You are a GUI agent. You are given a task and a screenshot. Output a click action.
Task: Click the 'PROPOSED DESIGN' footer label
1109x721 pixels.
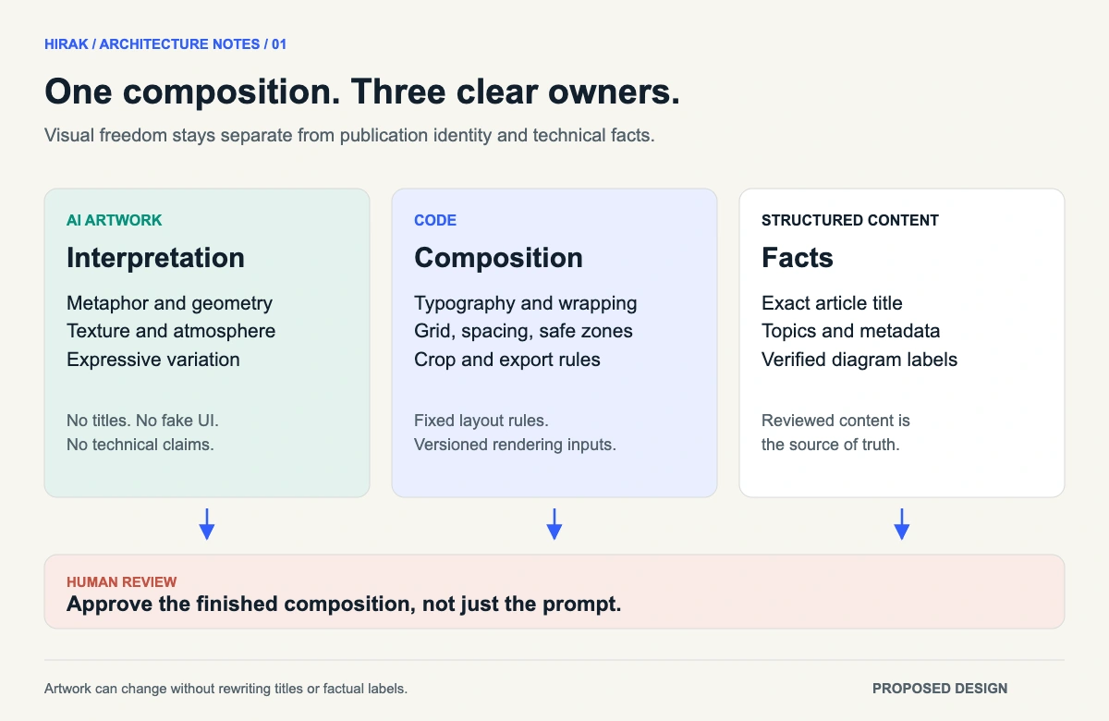click(940, 689)
